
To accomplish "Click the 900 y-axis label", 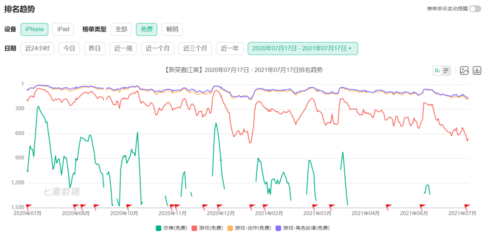I will click(x=20, y=158).
